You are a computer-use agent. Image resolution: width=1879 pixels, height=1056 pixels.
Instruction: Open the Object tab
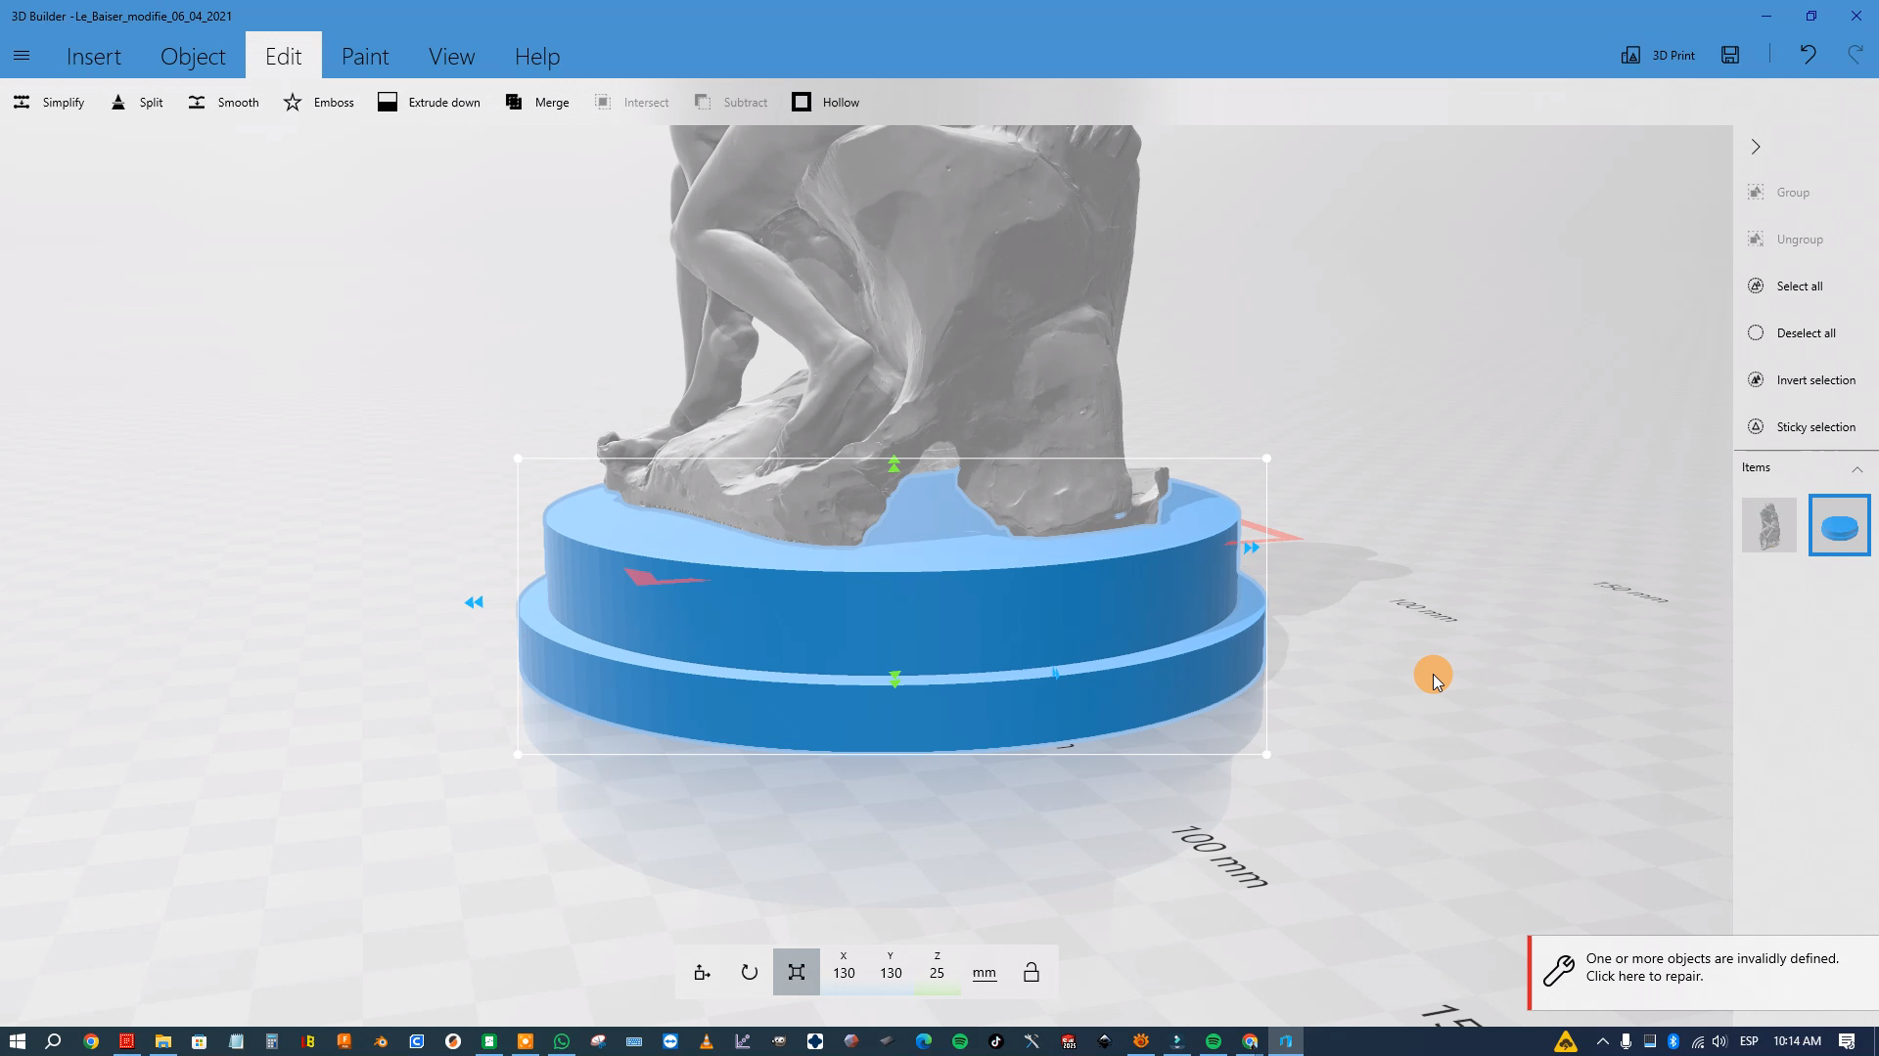[193, 56]
